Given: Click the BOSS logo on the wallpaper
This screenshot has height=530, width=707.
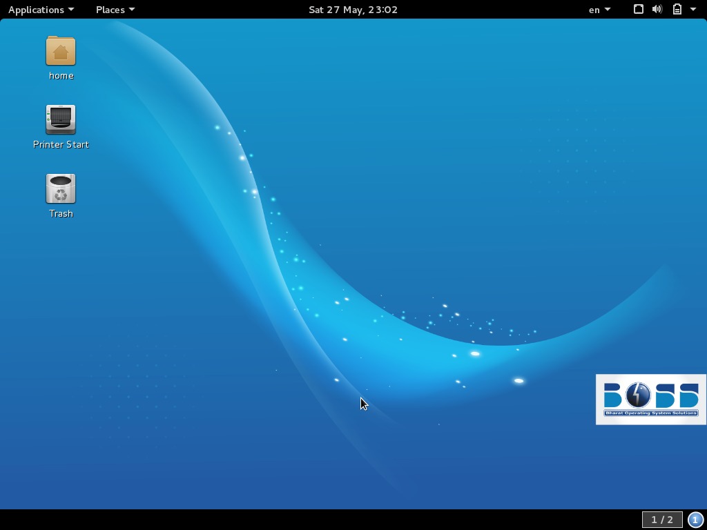Looking at the screenshot, I should click(650, 399).
